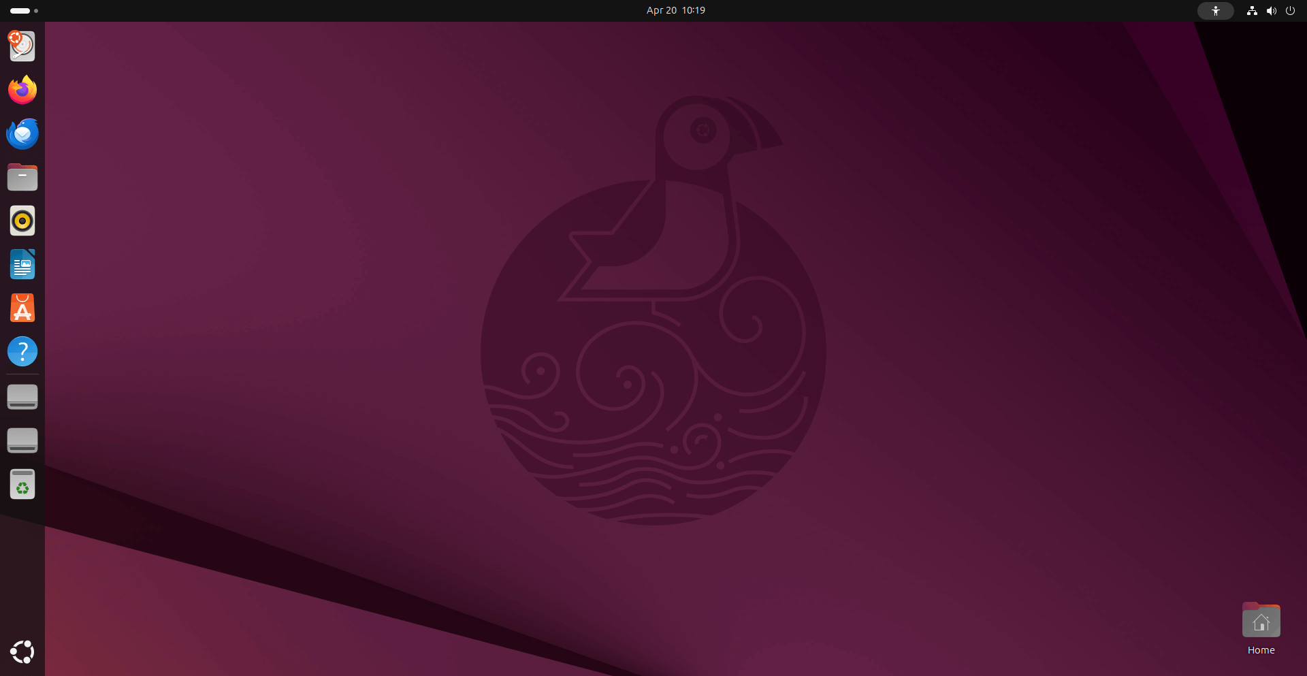Open Ubuntu App Center
1307x676 pixels.
pos(22,308)
